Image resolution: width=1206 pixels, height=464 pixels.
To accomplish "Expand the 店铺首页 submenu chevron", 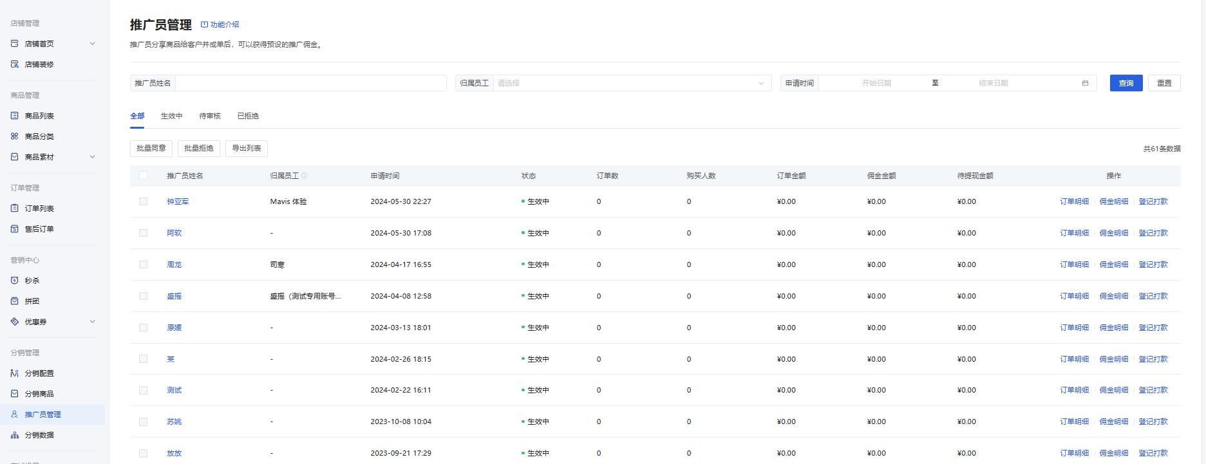I will click(x=92, y=44).
